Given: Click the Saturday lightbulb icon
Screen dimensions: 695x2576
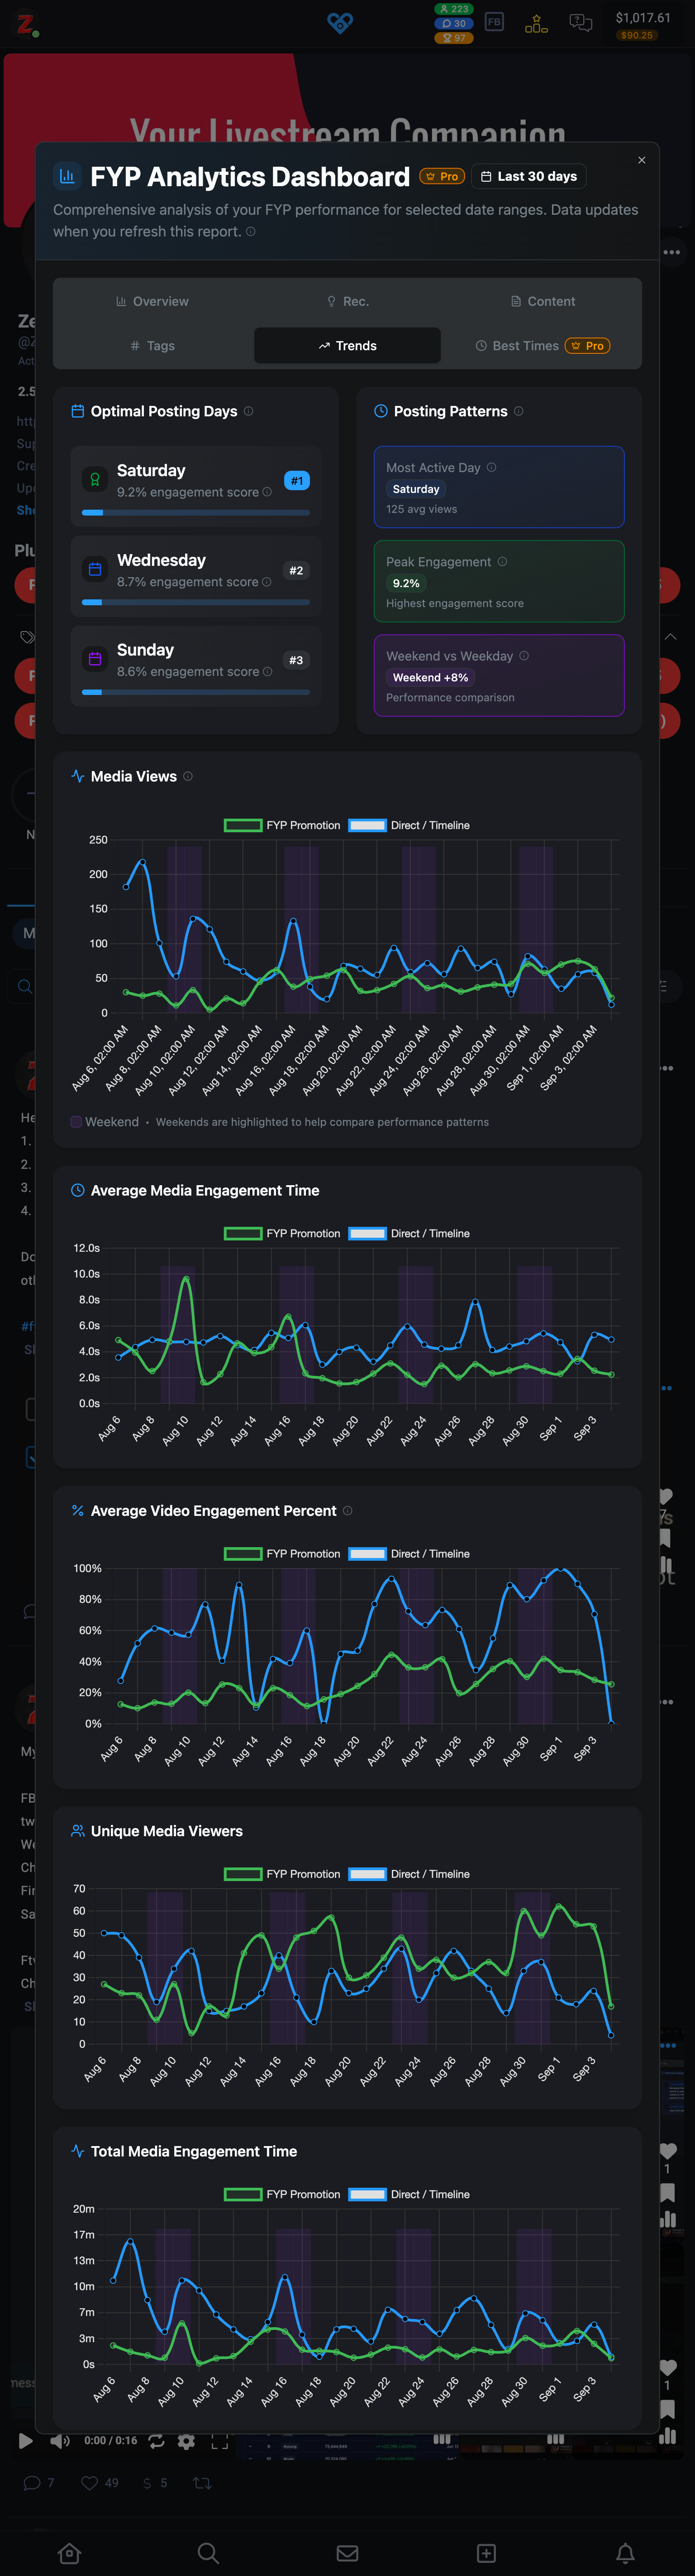Looking at the screenshot, I should (x=95, y=479).
